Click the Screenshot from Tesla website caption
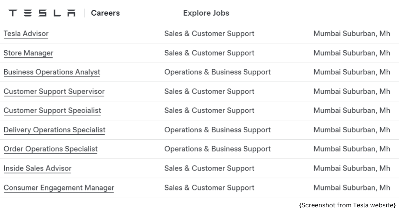The image size is (399, 209). 347,205
